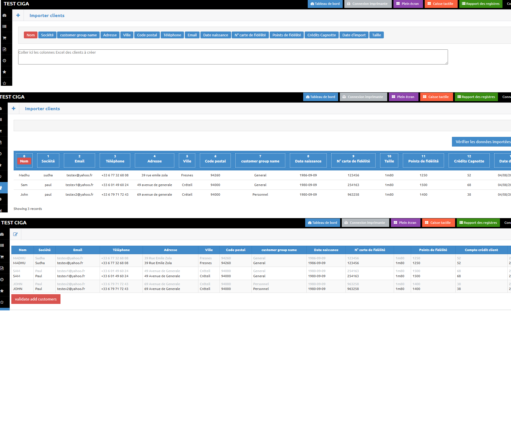Click the numbered Ville column header, index 5
The image size is (511, 426).
187,160
